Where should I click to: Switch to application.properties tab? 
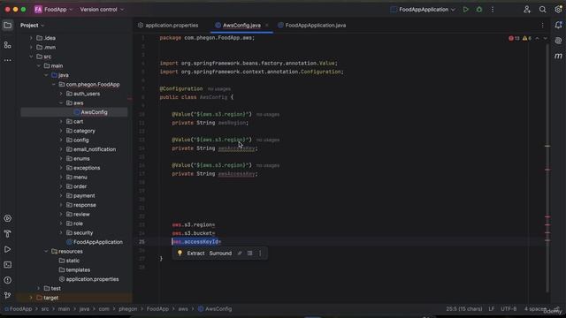(168, 26)
